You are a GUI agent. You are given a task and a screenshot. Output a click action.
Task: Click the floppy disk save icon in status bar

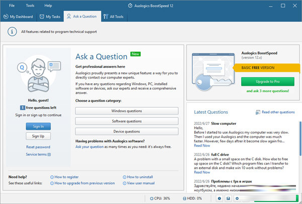pos(229,198)
